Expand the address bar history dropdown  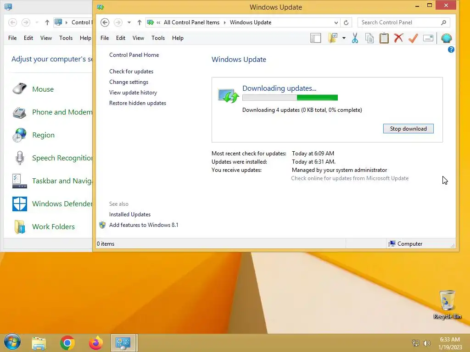336,22
